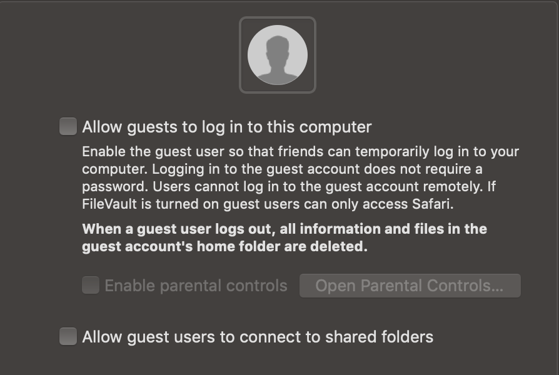Click the 'Enable parental controls' label text
559x375 pixels.
click(x=196, y=286)
